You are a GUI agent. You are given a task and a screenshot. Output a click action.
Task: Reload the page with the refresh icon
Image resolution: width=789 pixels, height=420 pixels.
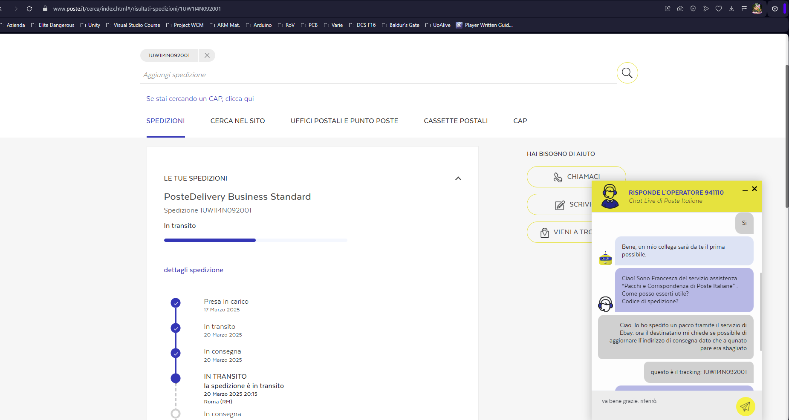pyautogui.click(x=29, y=9)
